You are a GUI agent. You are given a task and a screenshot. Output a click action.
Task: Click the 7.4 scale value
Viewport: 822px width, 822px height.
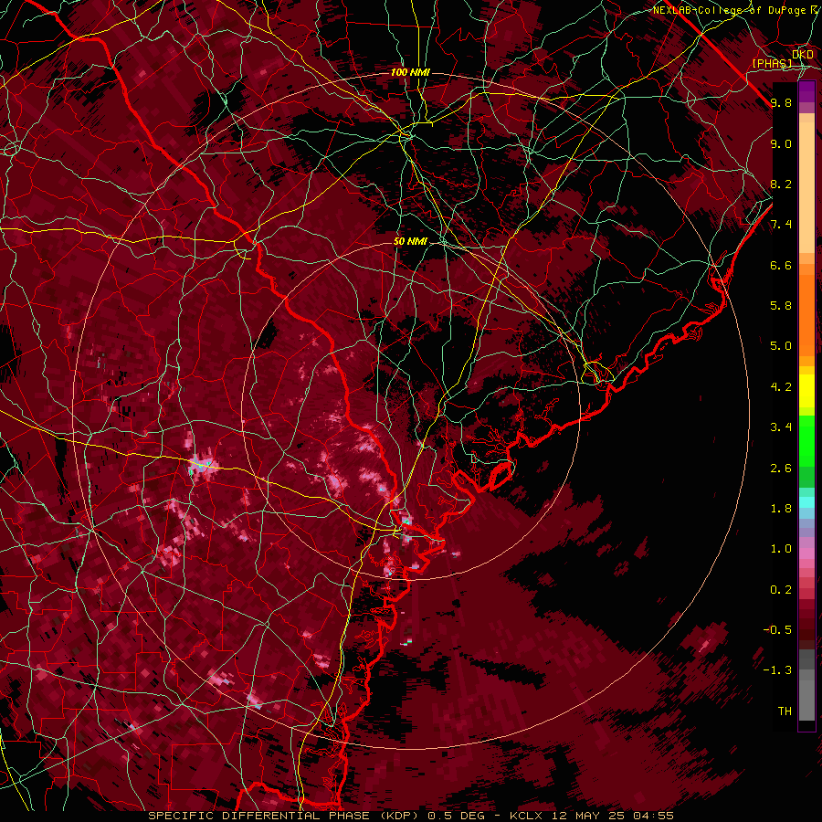781,225
